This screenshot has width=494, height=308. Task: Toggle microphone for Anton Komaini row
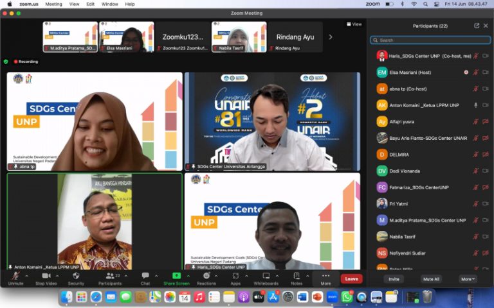pyautogui.click(x=476, y=105)
